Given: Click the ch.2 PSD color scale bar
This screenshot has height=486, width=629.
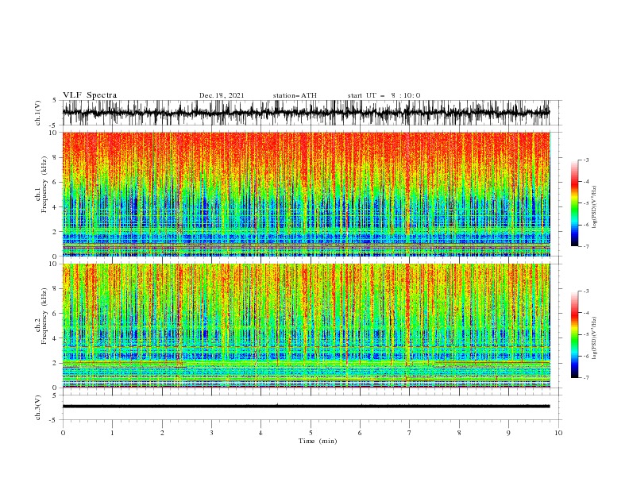Looking at the screenshot, I should 574,334.
